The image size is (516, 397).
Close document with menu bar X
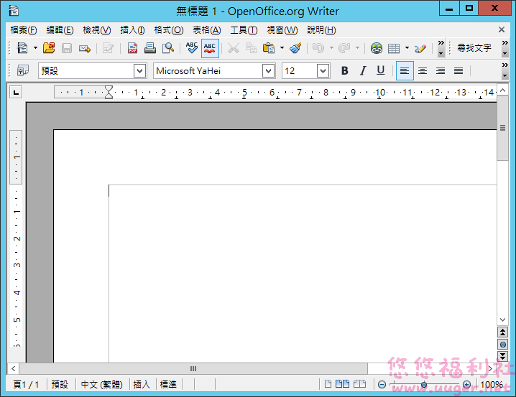[502, 29]
